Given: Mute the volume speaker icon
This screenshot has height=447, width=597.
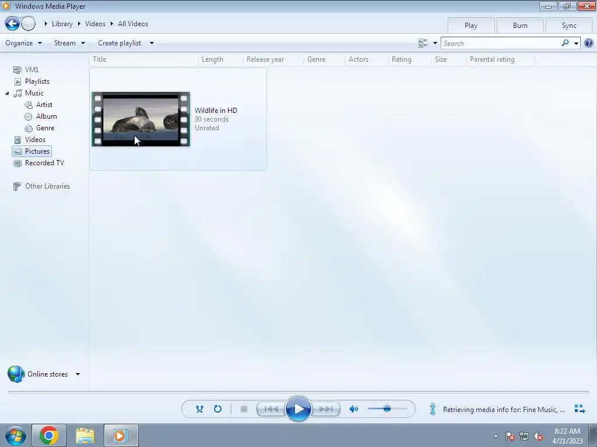Looking at the screenshot, I should [x=354, y=409].
